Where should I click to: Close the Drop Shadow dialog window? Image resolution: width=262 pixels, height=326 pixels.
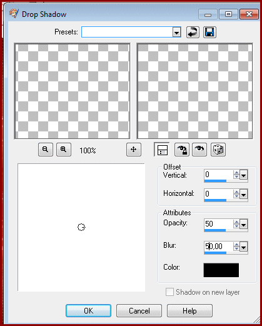[x=249, y=14]
